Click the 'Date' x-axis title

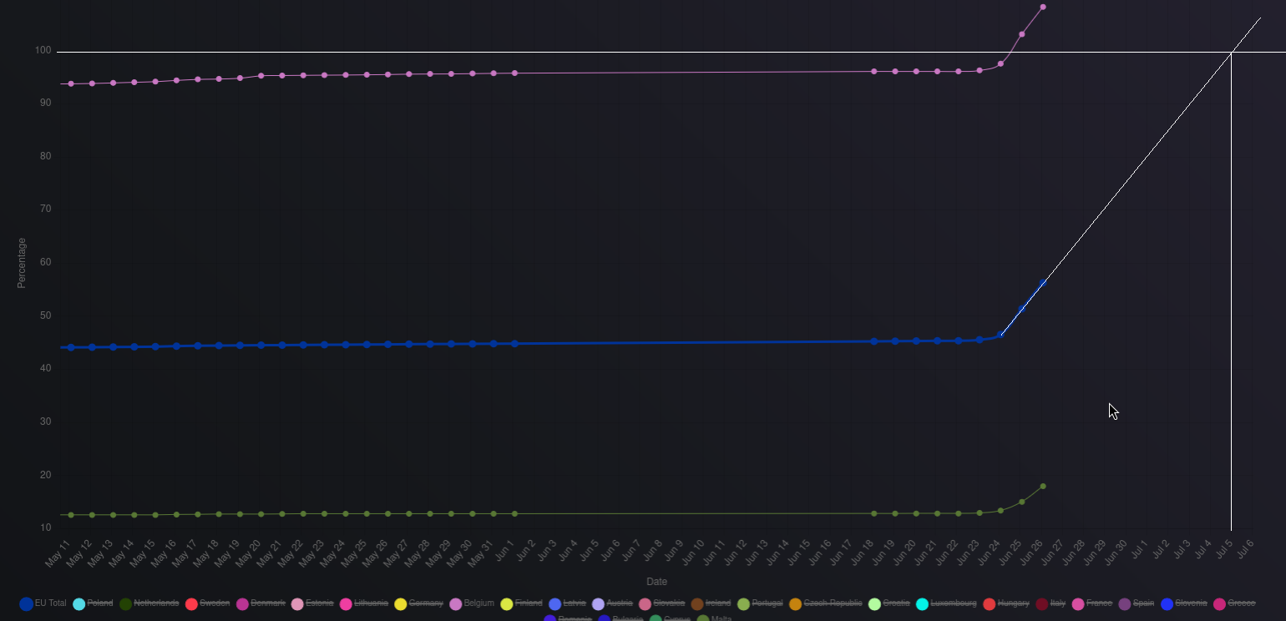[656, 582]
